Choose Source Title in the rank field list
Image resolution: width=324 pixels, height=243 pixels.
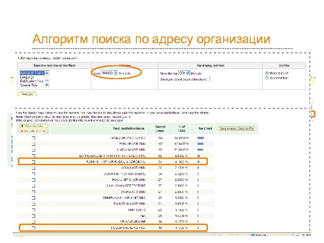click(28, 85)
